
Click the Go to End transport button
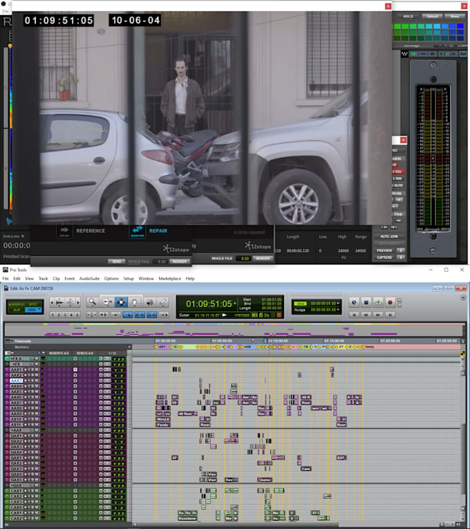coord(390,315)
